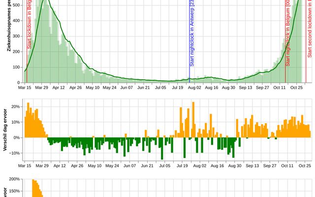The image size is (315, 197).
Task: Click the '0%' y-axis tick label
Action: 15,137
